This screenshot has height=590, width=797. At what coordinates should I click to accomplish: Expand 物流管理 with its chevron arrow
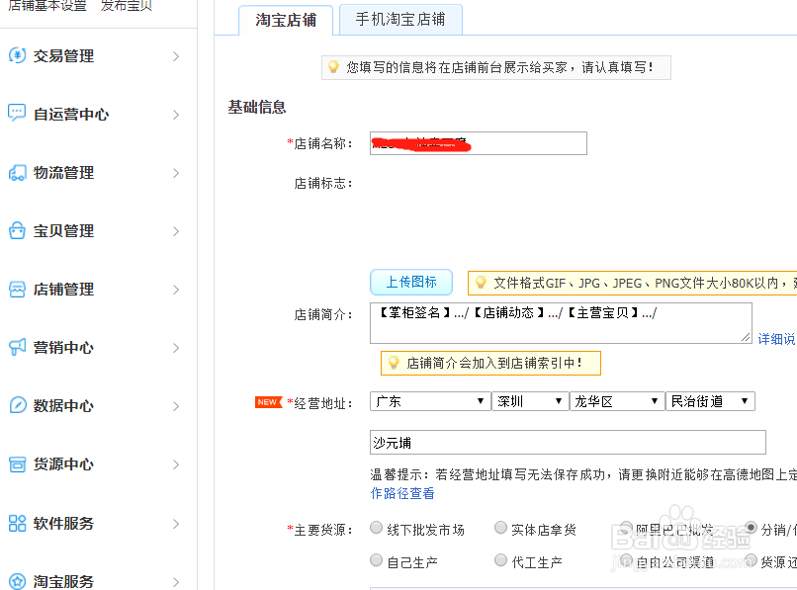coord(176,173)
